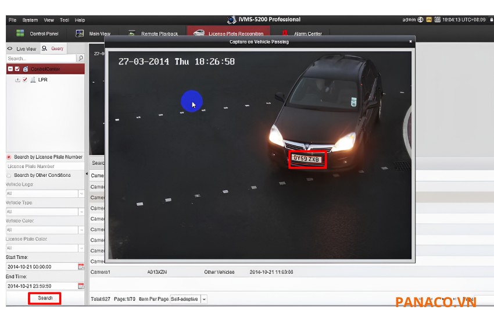Click the recording film icon in title bar
Image resolution: width=494 pixels, height=310 pixels.
tap(437, 20)
